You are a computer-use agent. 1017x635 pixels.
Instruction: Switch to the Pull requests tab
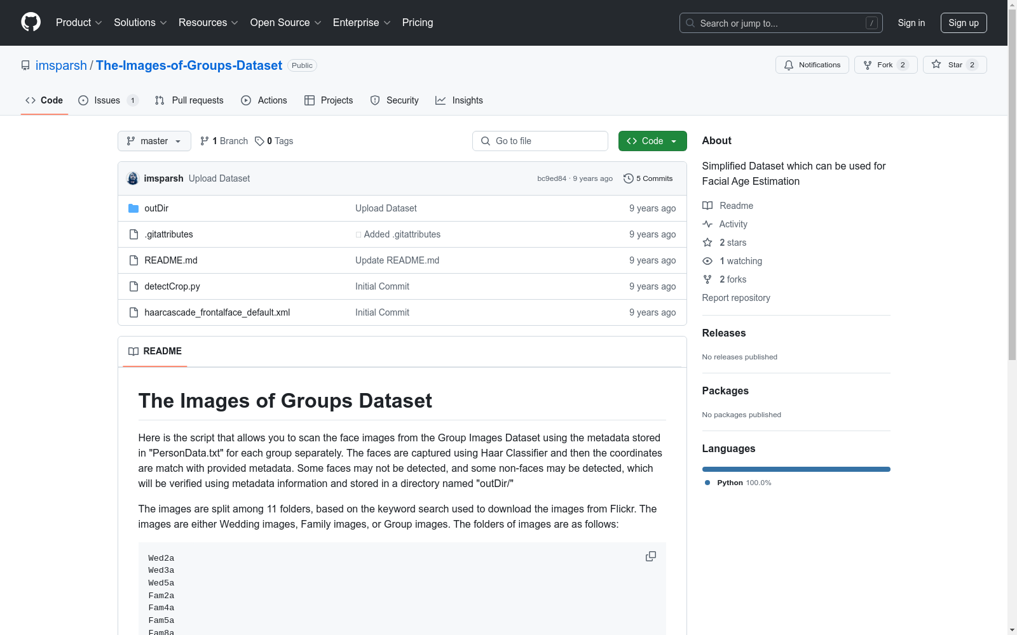(189, 100)
